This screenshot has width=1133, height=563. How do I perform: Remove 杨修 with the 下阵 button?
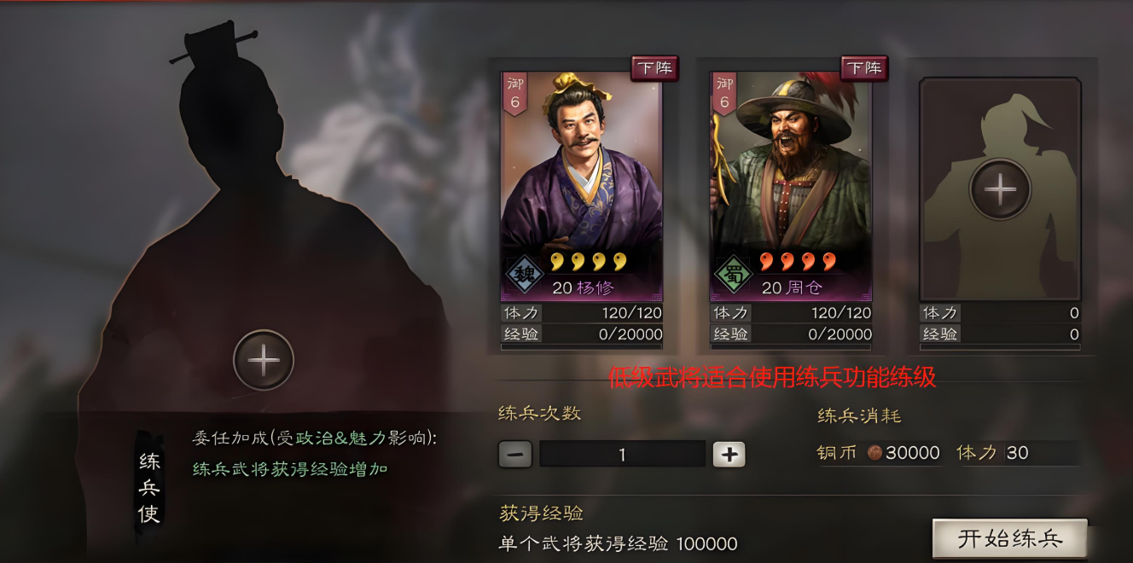click(x=654, y=68)
